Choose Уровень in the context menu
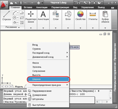 pos(48,67)
